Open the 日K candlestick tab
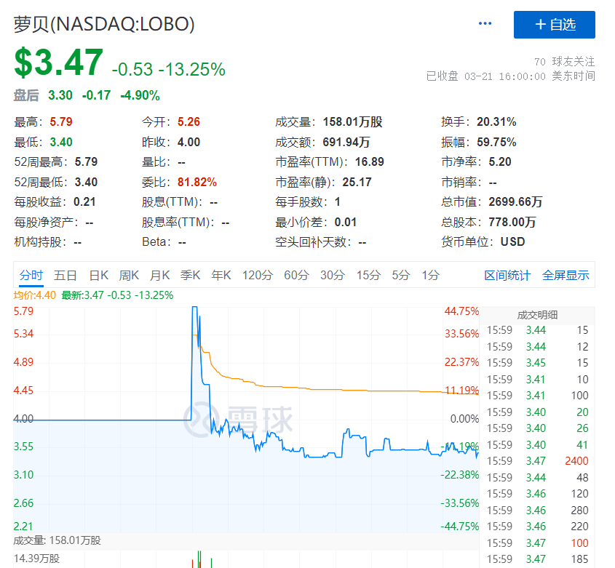 (98, 276)
